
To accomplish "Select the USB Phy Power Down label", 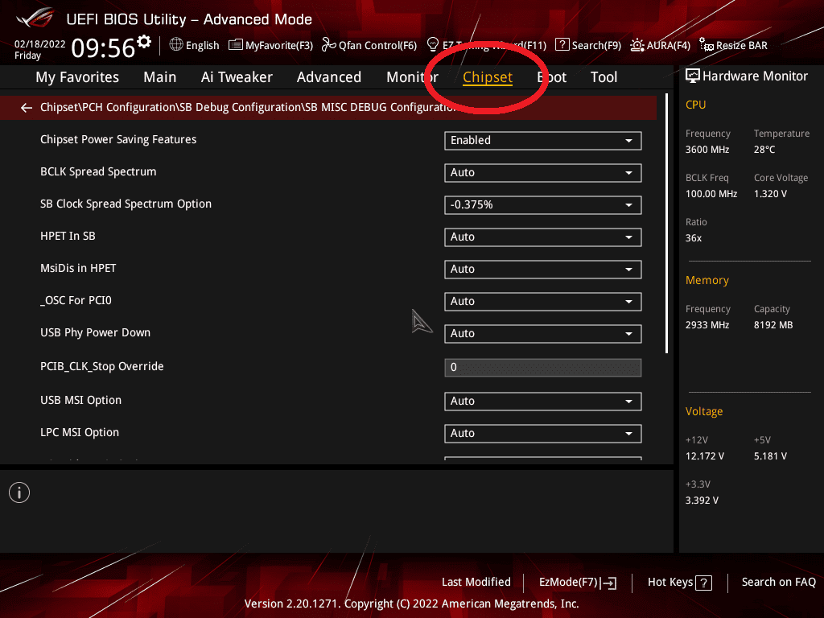I will click(96, 332).
